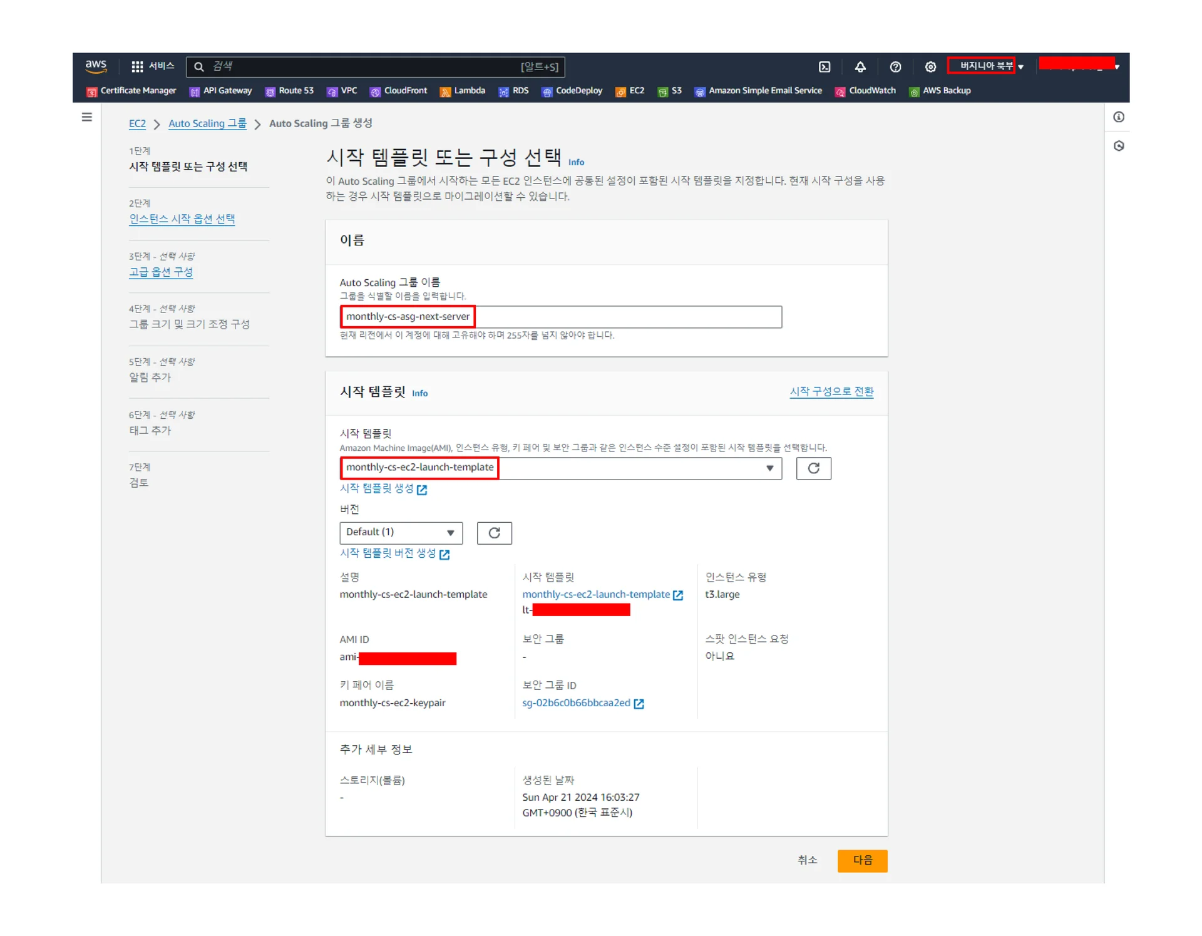Refresh the launch template list

point(813,468)
